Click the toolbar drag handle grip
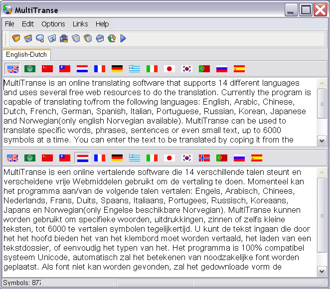Screen dimensions: 330x289 point(5,39)
